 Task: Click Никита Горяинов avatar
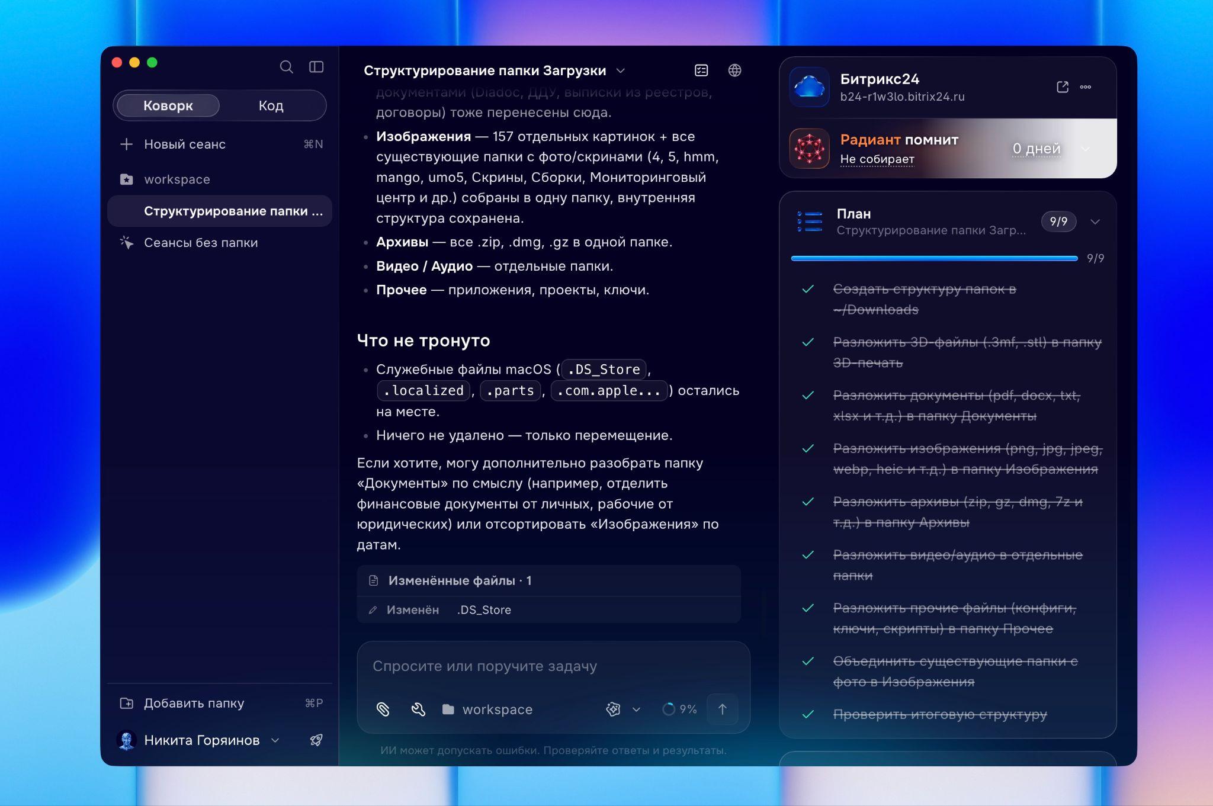pos(126,740)
